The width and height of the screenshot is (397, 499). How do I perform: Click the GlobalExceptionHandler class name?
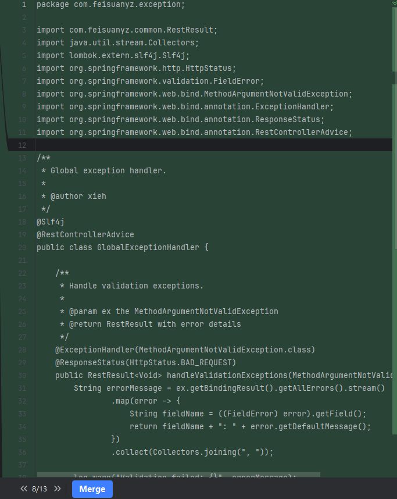pyautogui.click(x=148, y=247)
